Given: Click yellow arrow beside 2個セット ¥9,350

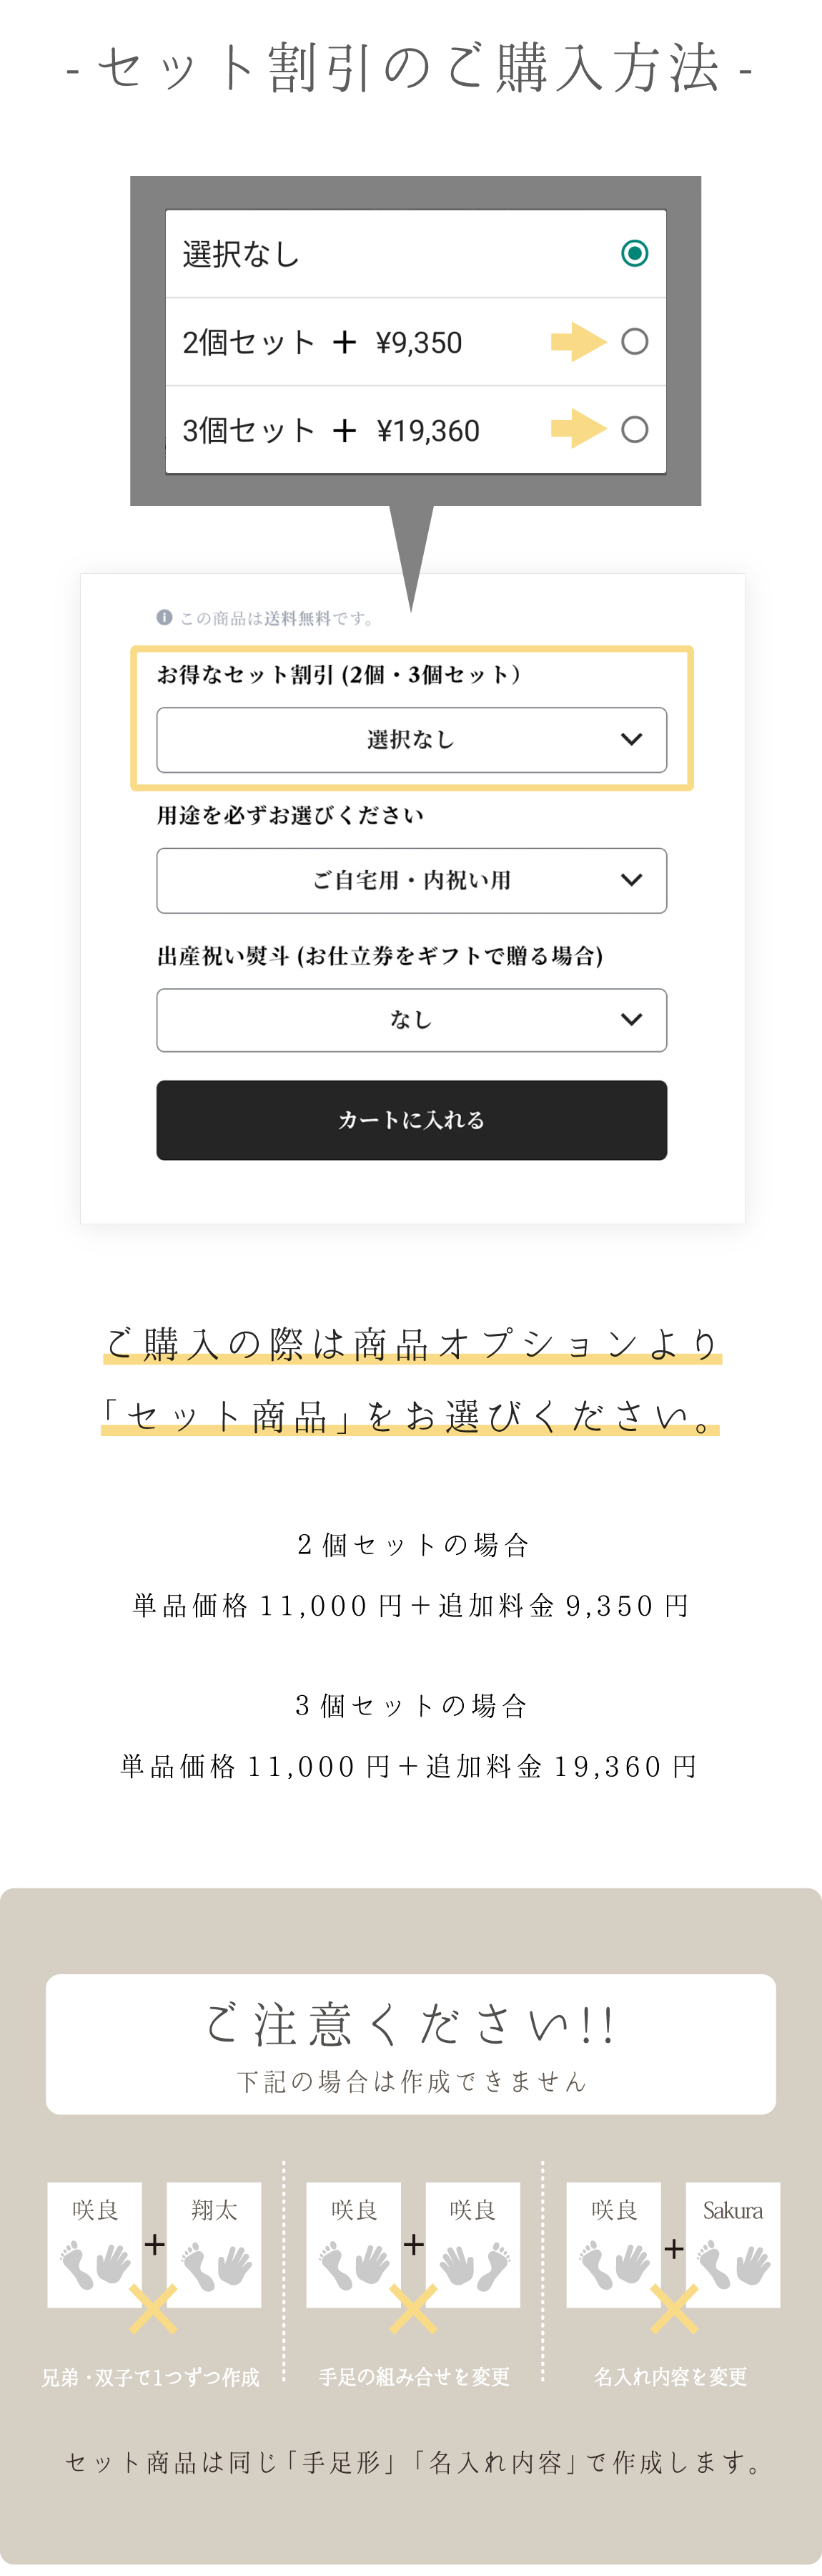Looking at the screenshot, I should [x=578, y=342].
